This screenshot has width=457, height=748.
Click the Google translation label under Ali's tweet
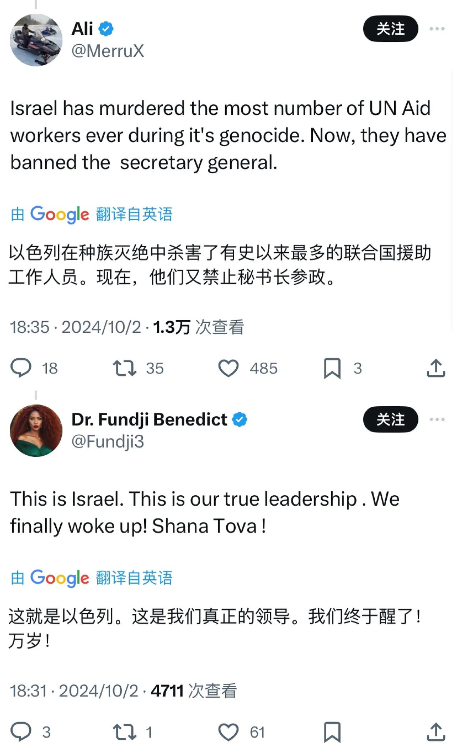91,214
